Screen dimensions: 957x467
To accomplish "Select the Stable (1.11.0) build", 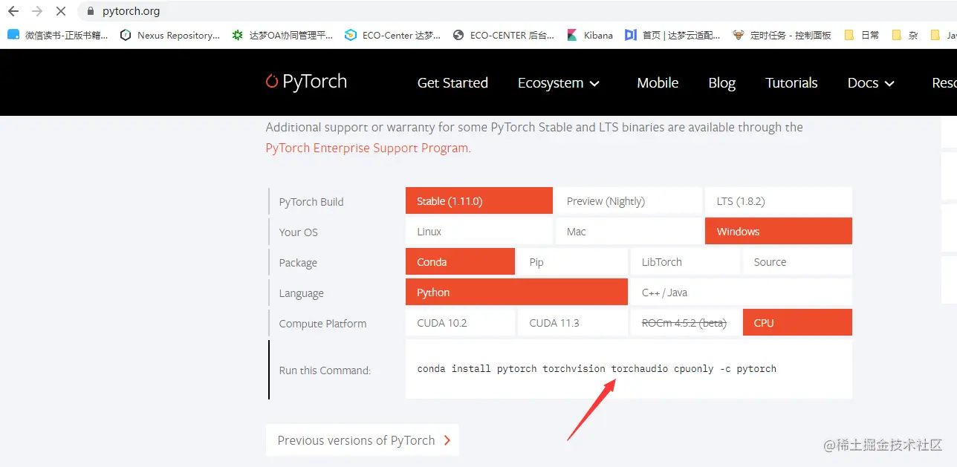I will 479,200.
